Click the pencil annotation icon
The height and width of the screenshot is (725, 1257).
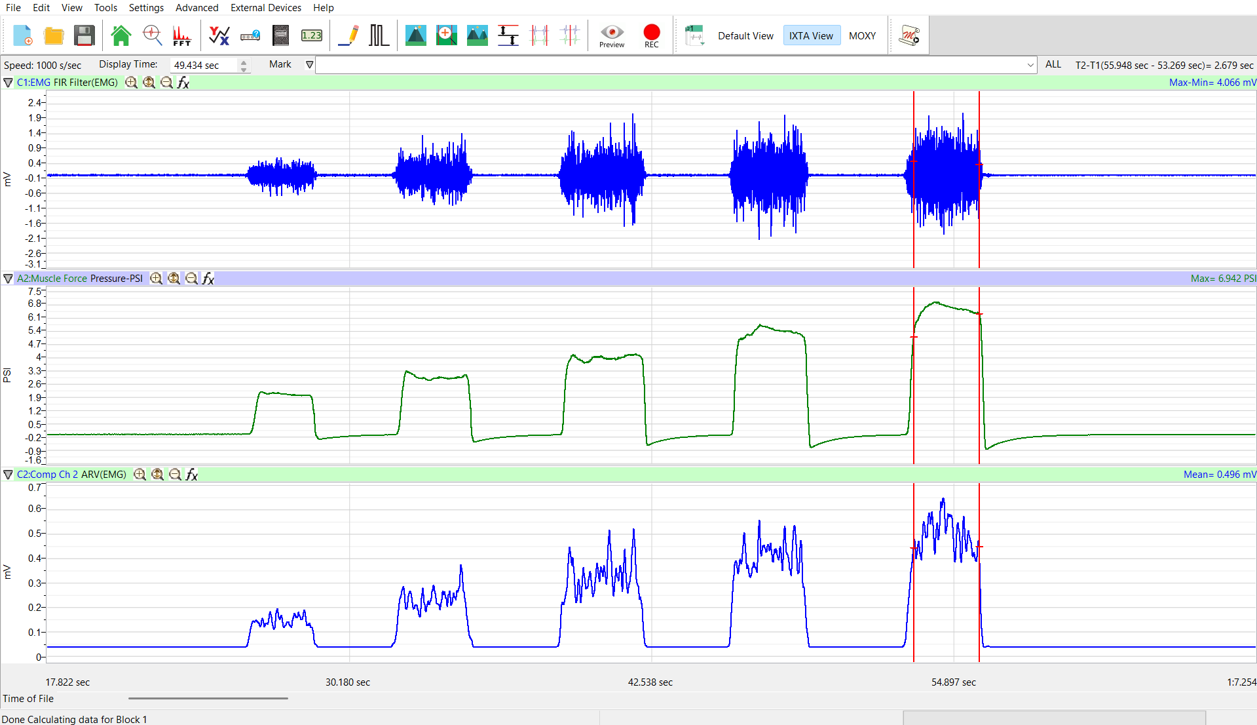[348, 35]
